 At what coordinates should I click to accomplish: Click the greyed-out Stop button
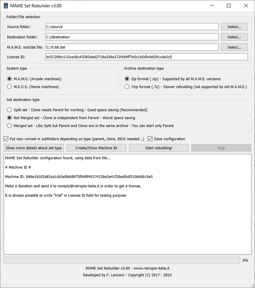(221, 148)
